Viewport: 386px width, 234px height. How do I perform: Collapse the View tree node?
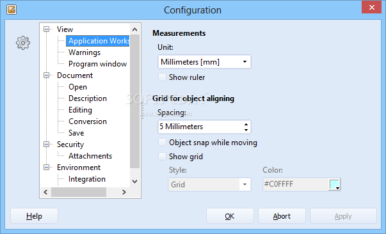(x=46, y=29)
